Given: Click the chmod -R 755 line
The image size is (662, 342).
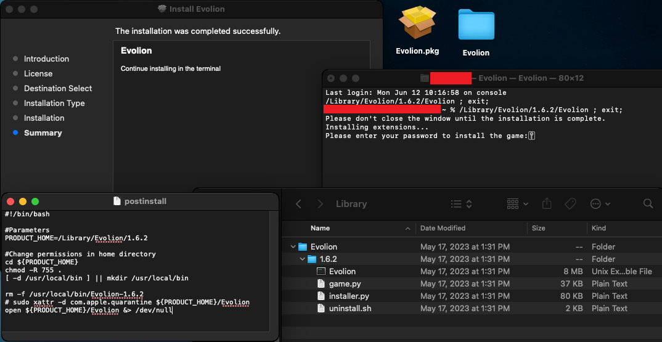Looking at the screenshot, I should 33,271.
